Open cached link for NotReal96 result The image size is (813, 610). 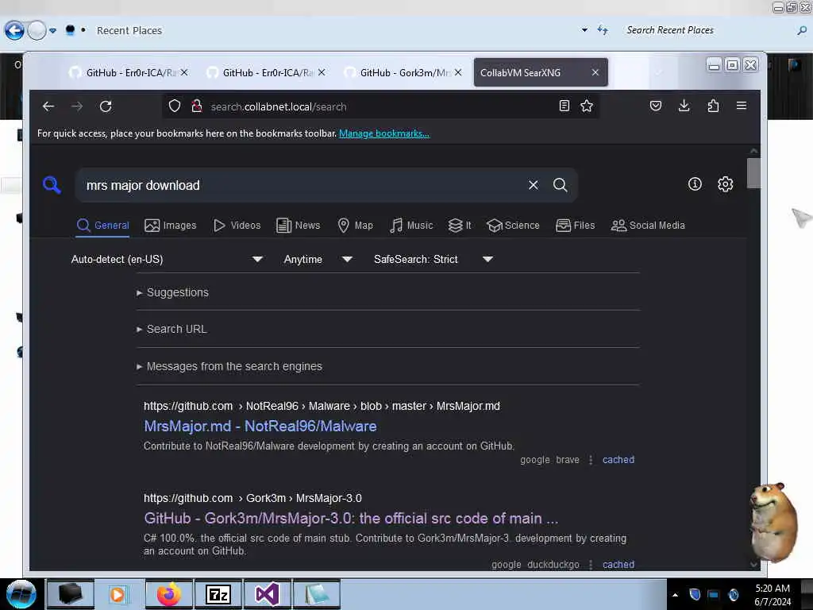pos(618,460)
